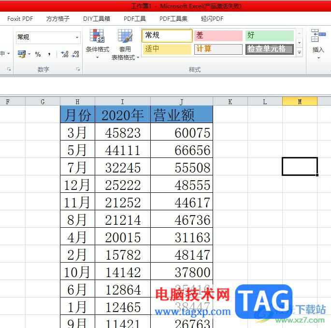
Task: Select cell containing 8月
Action: [77, 219]
